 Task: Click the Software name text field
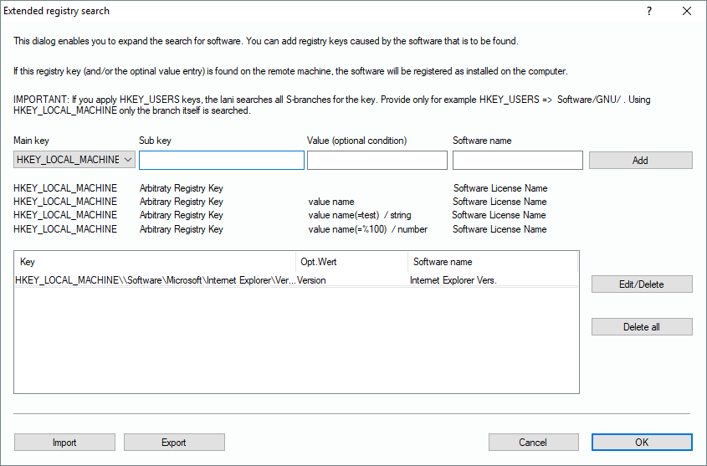pyautogui.click(x=517, y=160)
